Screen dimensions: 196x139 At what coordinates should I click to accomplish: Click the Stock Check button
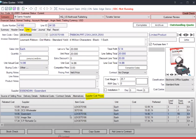pos(12,131)
